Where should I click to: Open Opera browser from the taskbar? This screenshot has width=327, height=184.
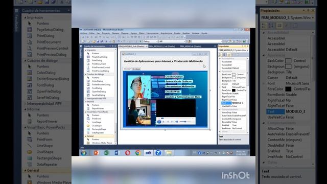coord(128,153)
